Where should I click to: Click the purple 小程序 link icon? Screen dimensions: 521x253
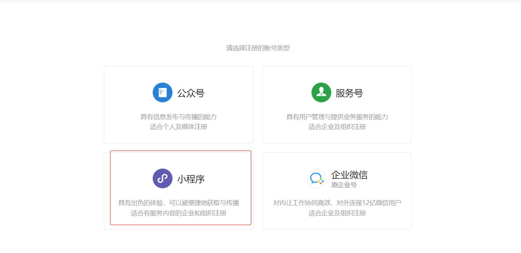(163, 178)
